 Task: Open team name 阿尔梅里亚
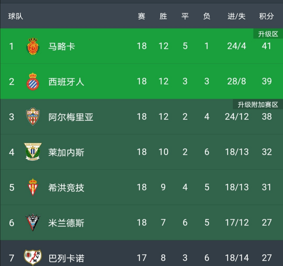(x=71, y=117)
